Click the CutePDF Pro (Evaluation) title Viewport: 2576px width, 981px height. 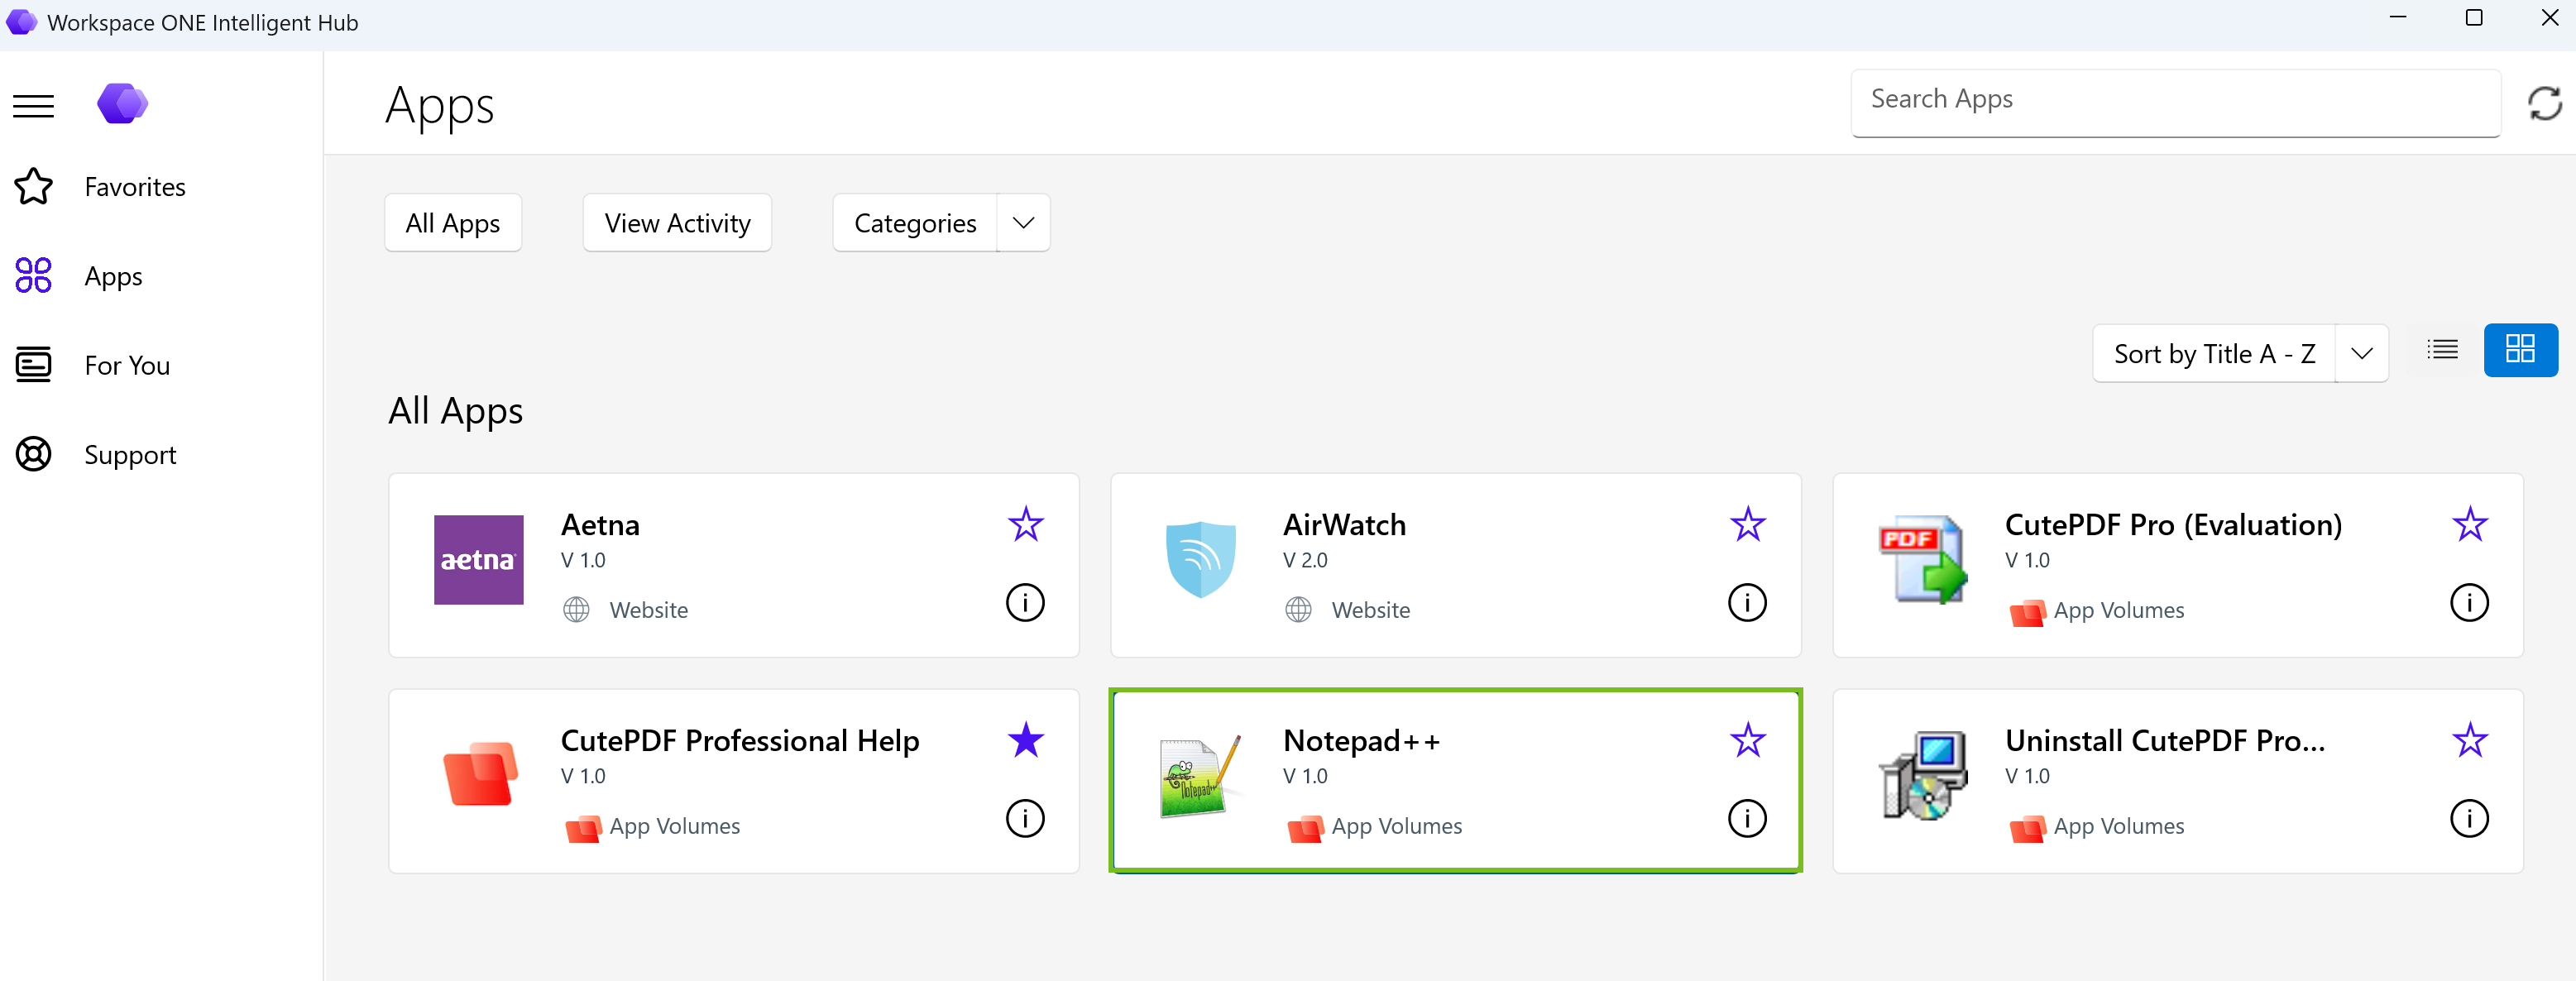(x=2173, y=525)
